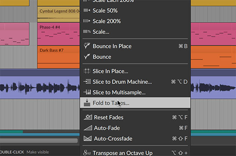Select Reset Fades
This screenshot has height=156, width=236.
(x=135, y=117)
